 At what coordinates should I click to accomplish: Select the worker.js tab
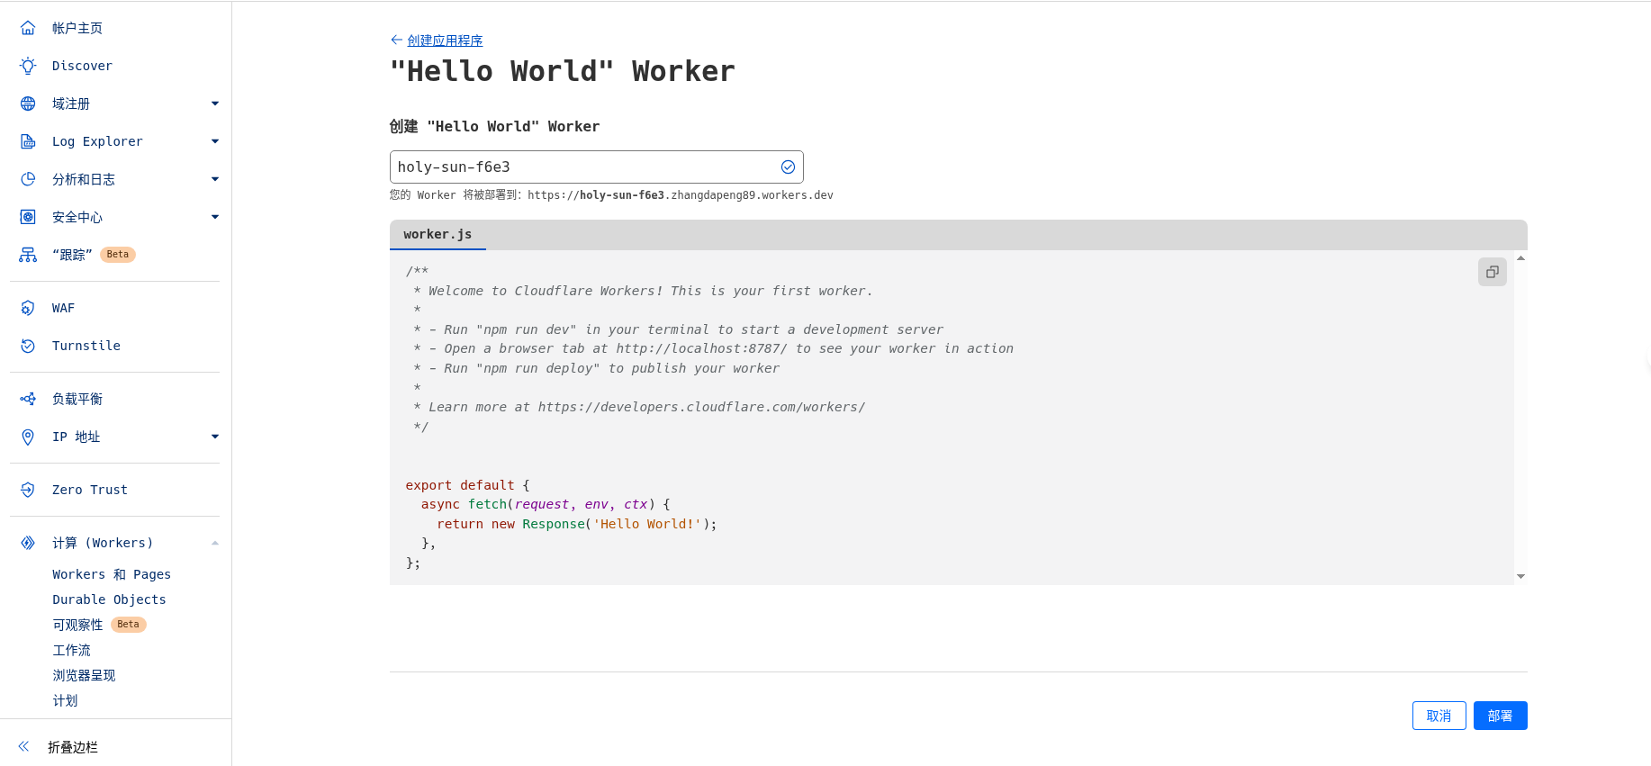(x=438, y=235)
